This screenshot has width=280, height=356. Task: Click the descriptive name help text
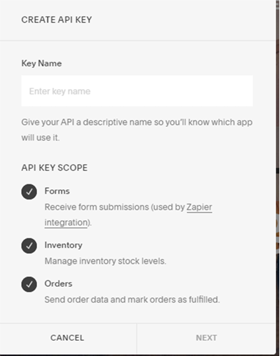pyautogui.click(x=137, y=130)
